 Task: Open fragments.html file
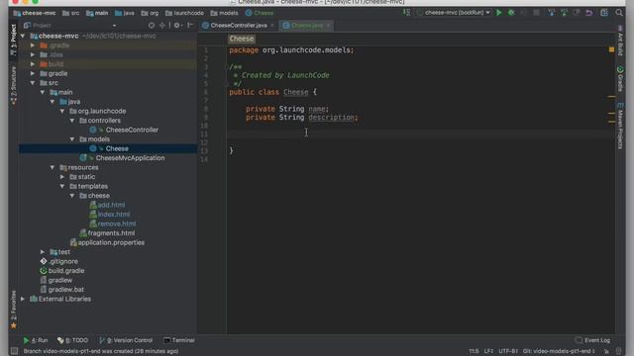[107, 233]
